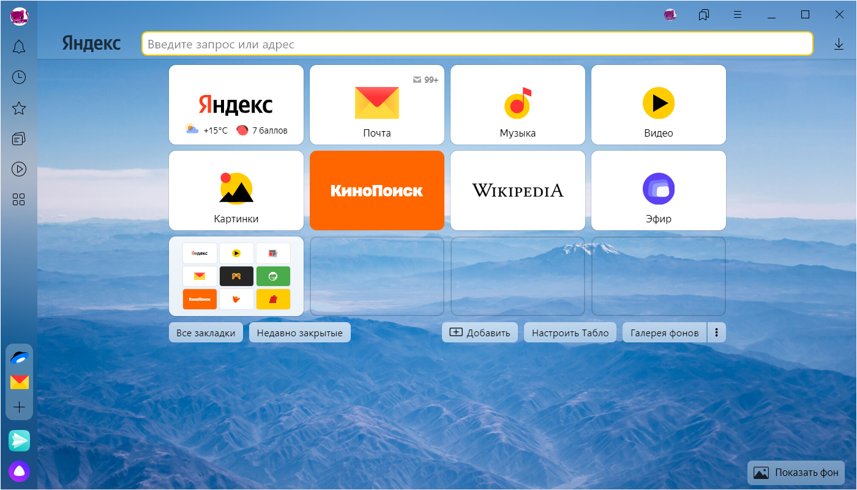The image size is (857, 490).
Task: Open Настроить Табло settings
Action: (x=571, y=333)
